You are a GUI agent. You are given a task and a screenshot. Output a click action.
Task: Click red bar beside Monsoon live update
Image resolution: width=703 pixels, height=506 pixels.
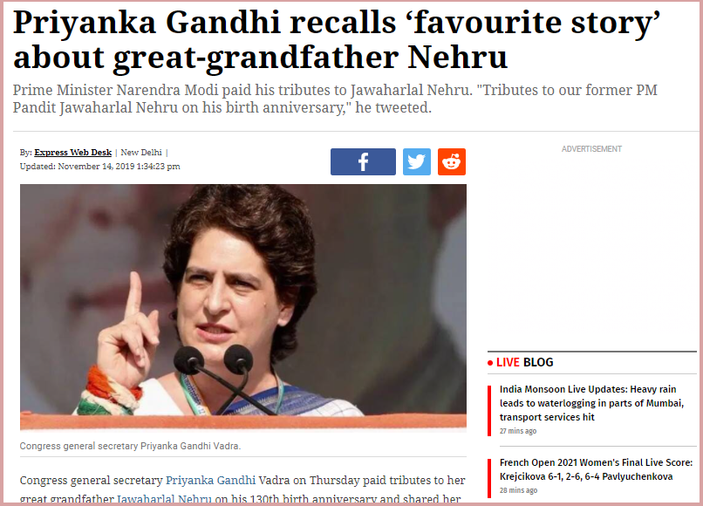coord(489,410)
